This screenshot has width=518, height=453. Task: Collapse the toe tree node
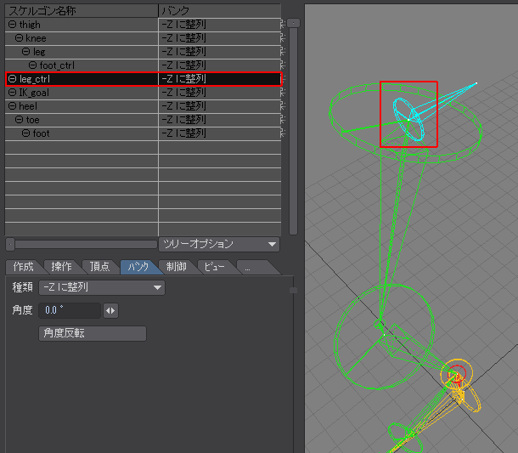tap(19, 119)
